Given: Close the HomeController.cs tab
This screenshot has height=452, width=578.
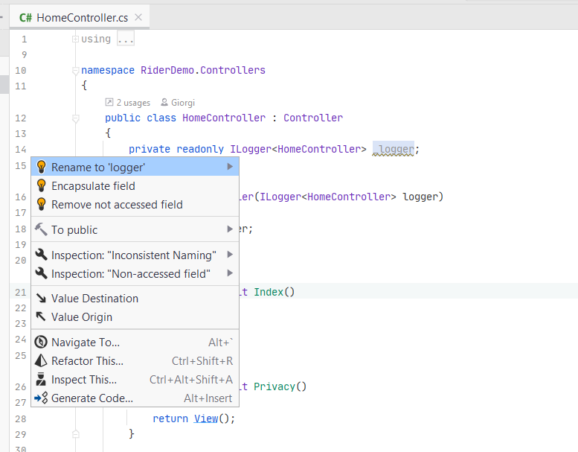Looking at the screenshot, I should [x=138, y=17].
